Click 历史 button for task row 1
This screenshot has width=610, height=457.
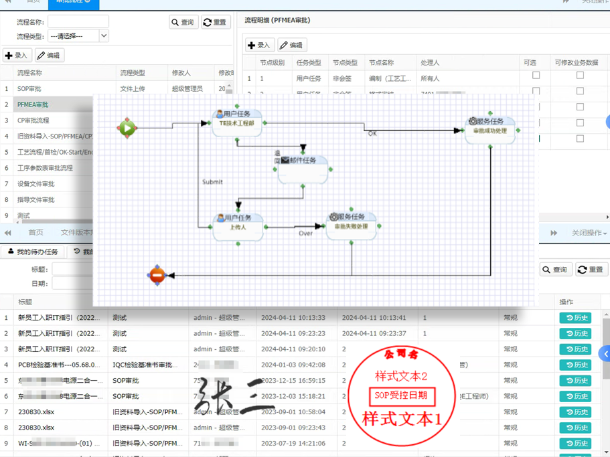click(575, 318)
